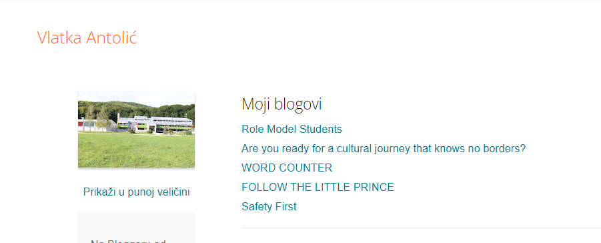Click Prikaži u punoj veličini link

click(137, 192)
